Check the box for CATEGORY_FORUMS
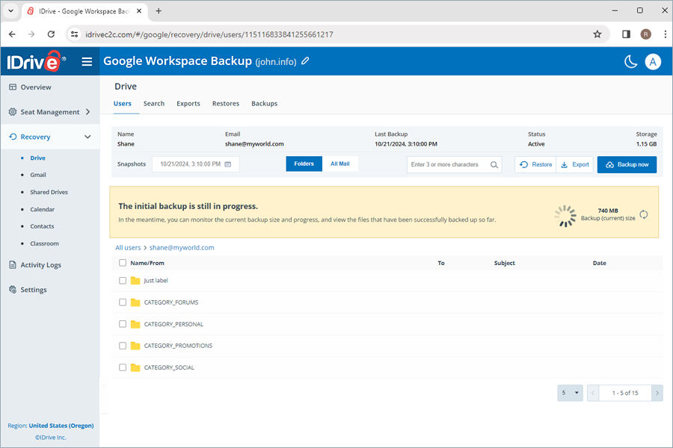 [123, 302]
